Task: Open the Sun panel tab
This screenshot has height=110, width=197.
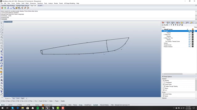Action: point(178,23)
